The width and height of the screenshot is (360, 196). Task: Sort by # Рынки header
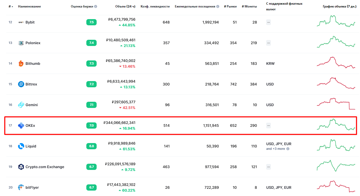tap(230, 6)
